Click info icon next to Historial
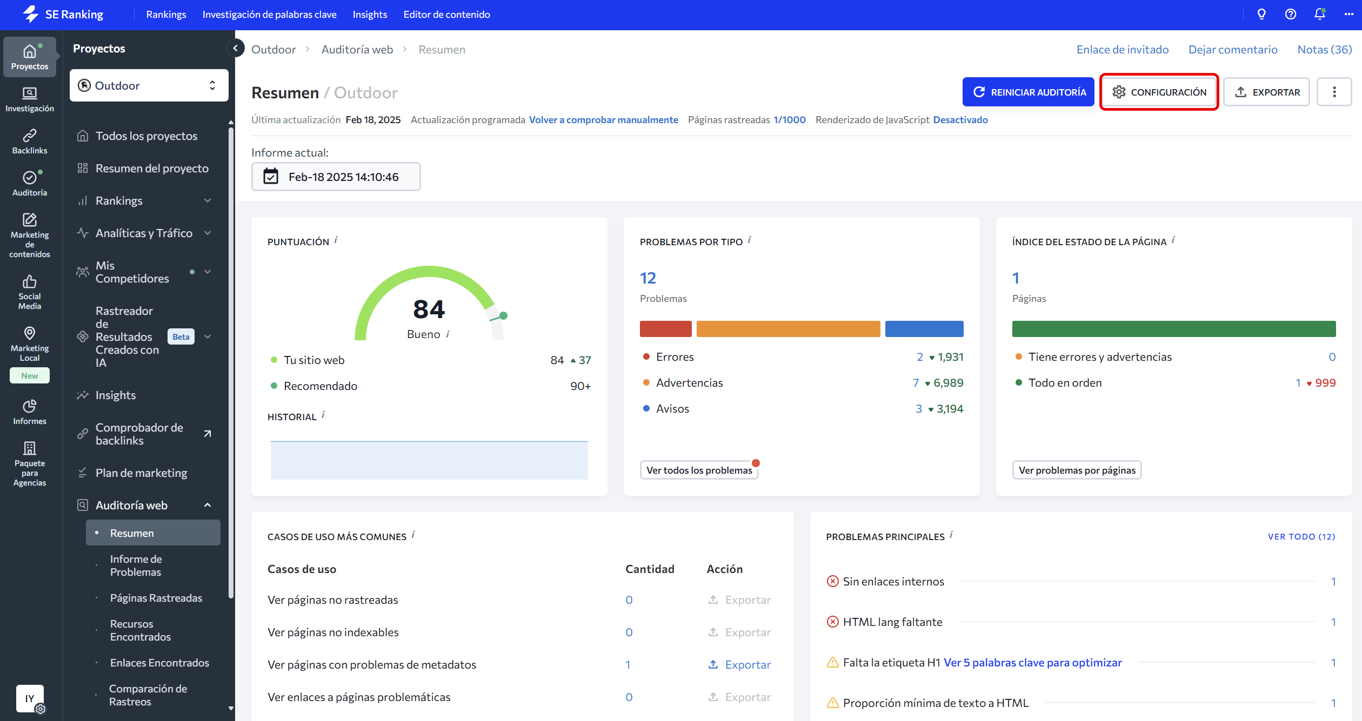Image resolution: width=1362 pixels, height=721 pixels. pos(323,415)
